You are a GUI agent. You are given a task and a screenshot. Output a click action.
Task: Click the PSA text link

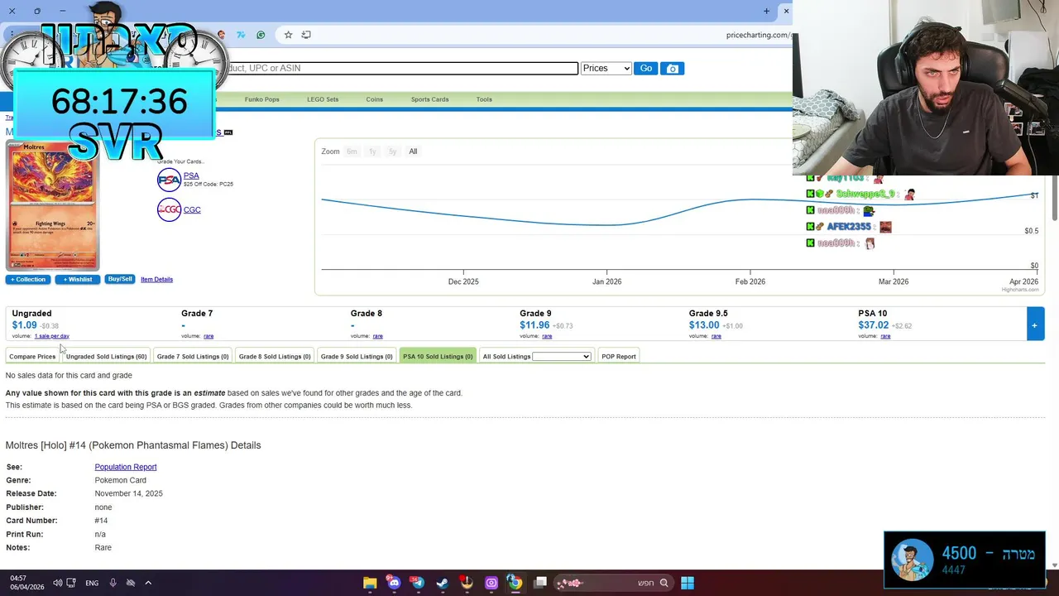tap(191, 175)
